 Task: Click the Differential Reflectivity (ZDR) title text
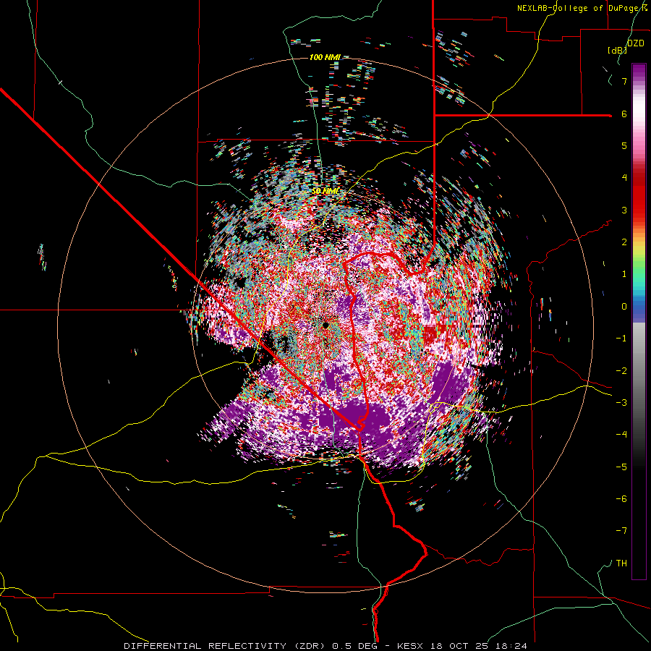[x=226, y=646]
